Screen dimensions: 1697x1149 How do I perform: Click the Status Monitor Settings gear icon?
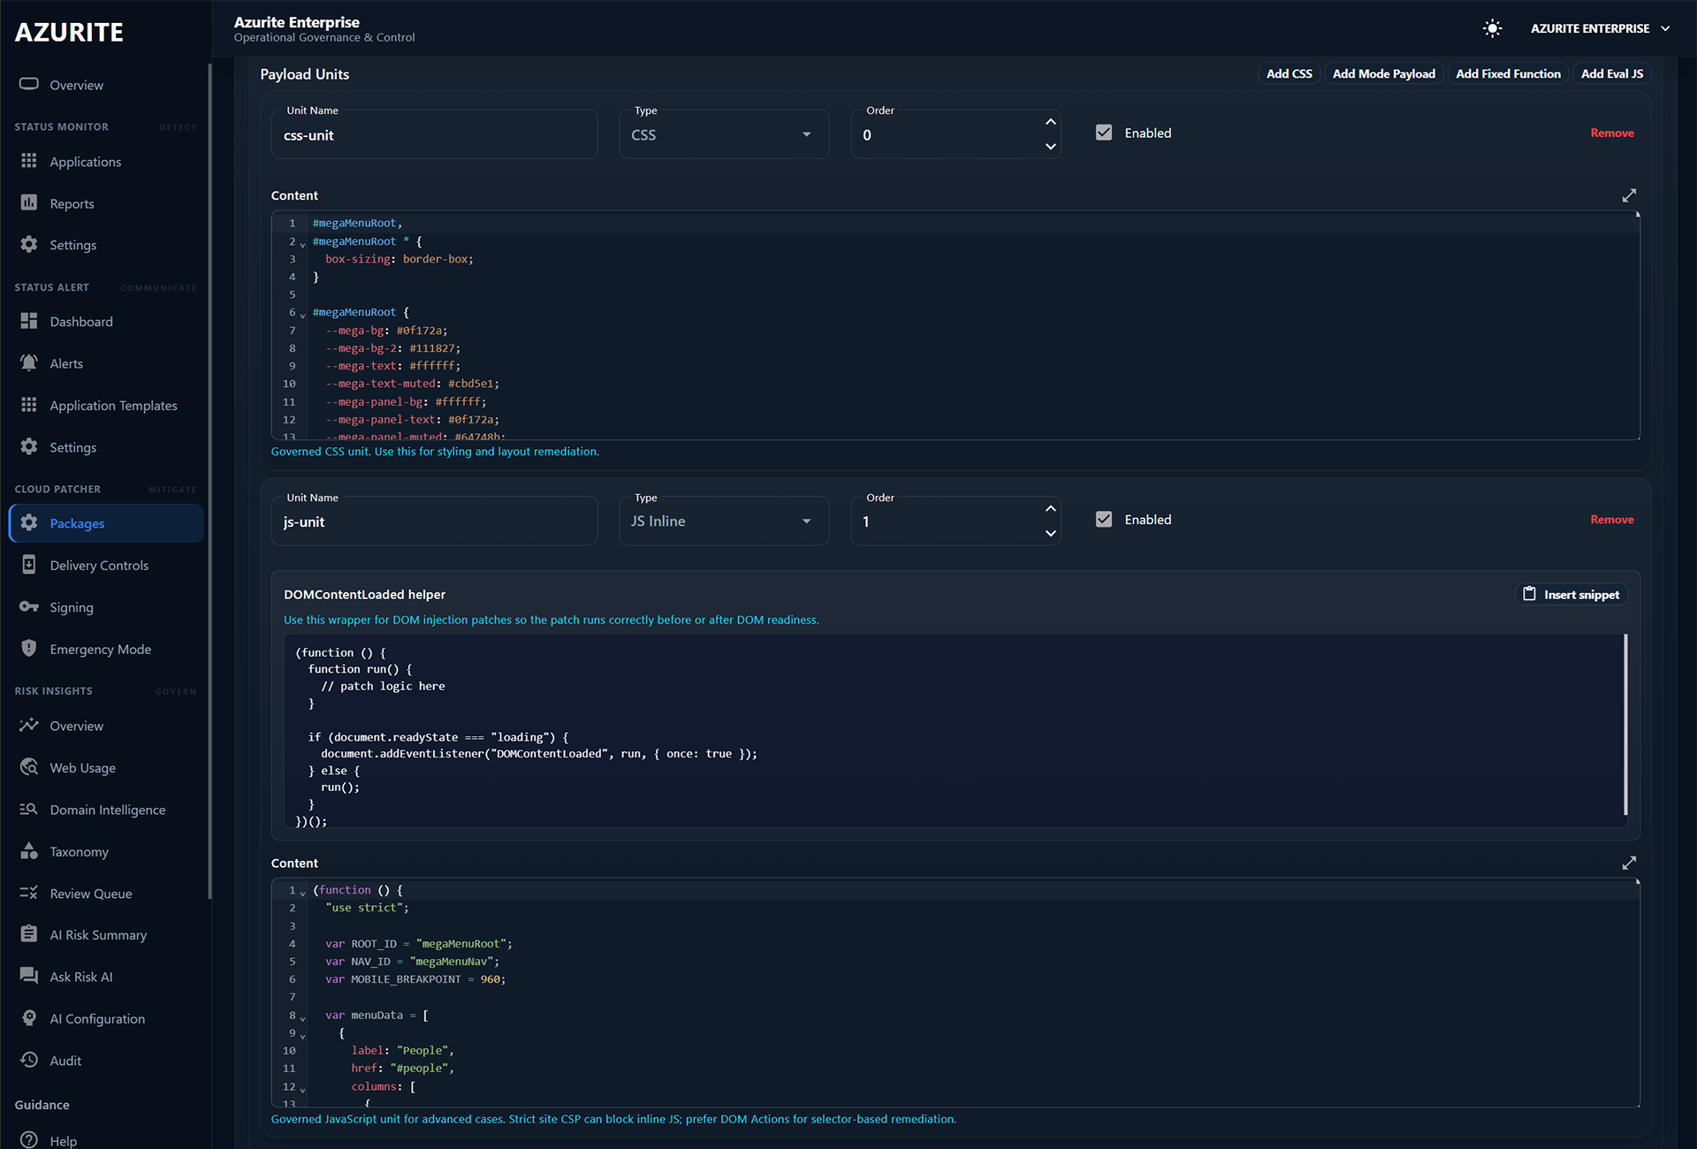pos(29,244)
